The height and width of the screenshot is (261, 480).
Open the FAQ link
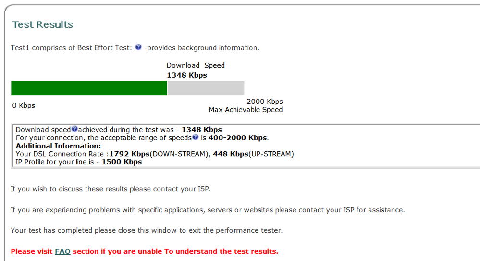[x=62, y=251]
